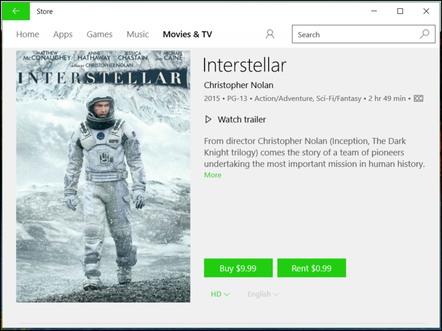Click the Christopher Nolan director name
The image size is (442, 331).
[x=238, y=85]
